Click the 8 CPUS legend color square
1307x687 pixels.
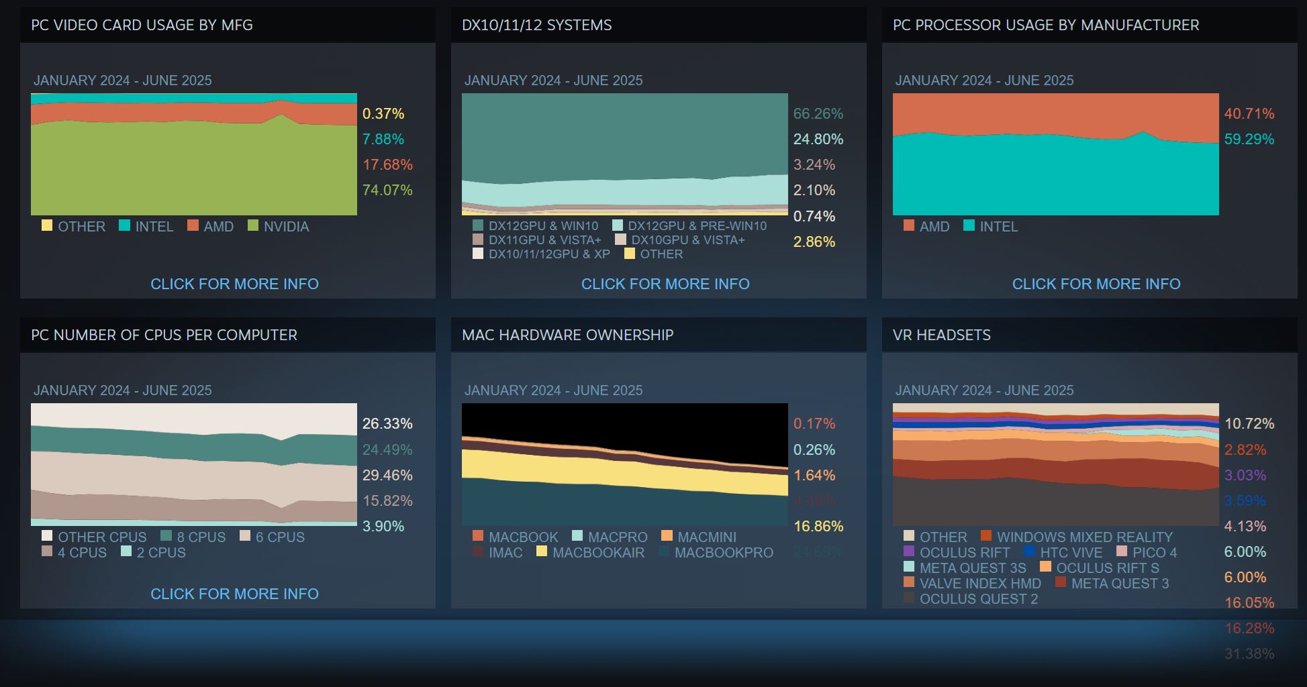[x=166, y=536]
